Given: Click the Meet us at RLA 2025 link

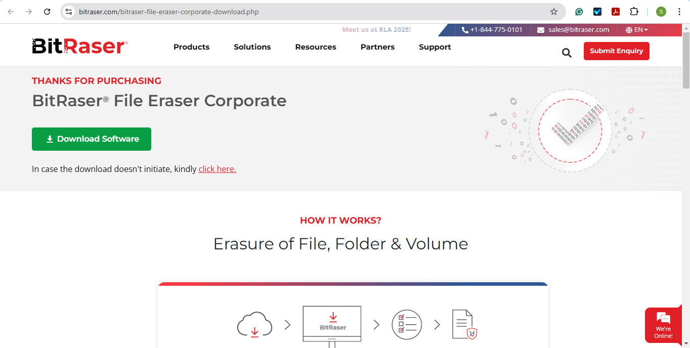Looking at the screenshot, I should tap(376, 30).
